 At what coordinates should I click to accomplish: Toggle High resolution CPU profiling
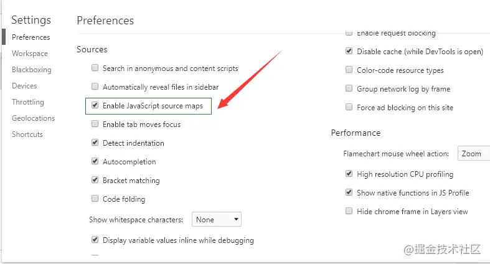coord(349,174)
